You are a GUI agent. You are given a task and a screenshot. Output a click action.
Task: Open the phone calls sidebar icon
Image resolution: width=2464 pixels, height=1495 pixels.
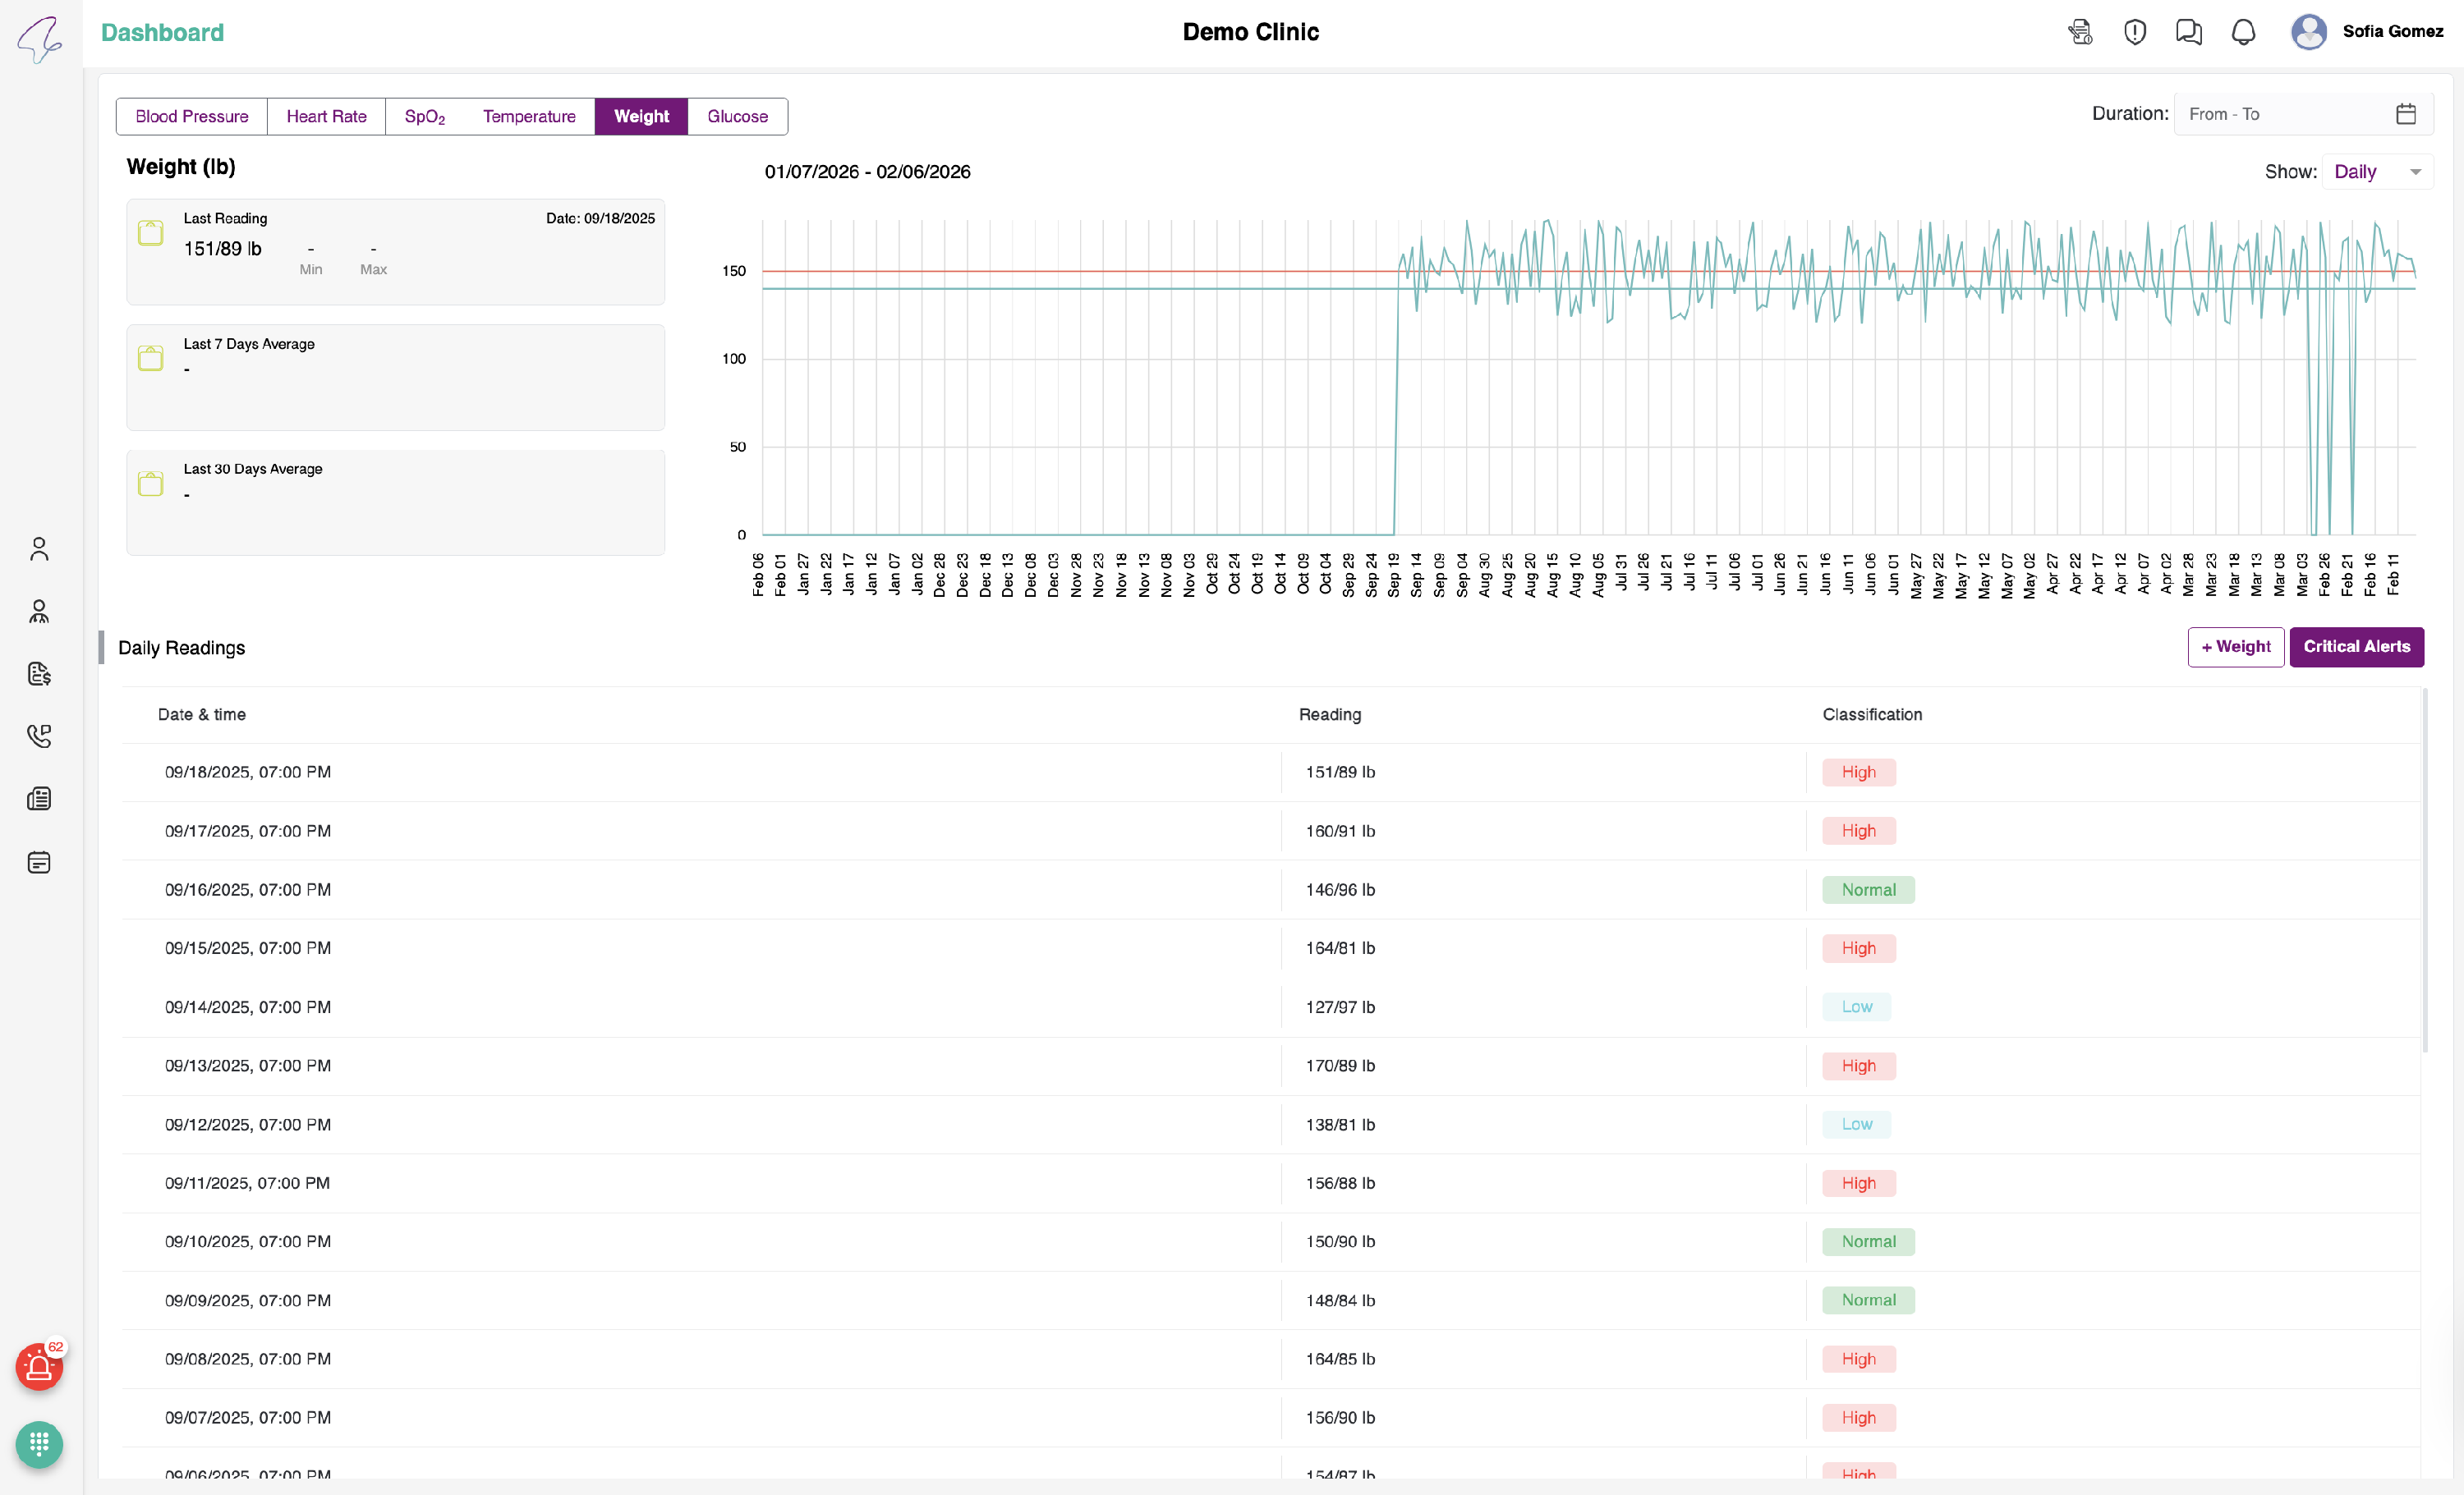[39, 736]
